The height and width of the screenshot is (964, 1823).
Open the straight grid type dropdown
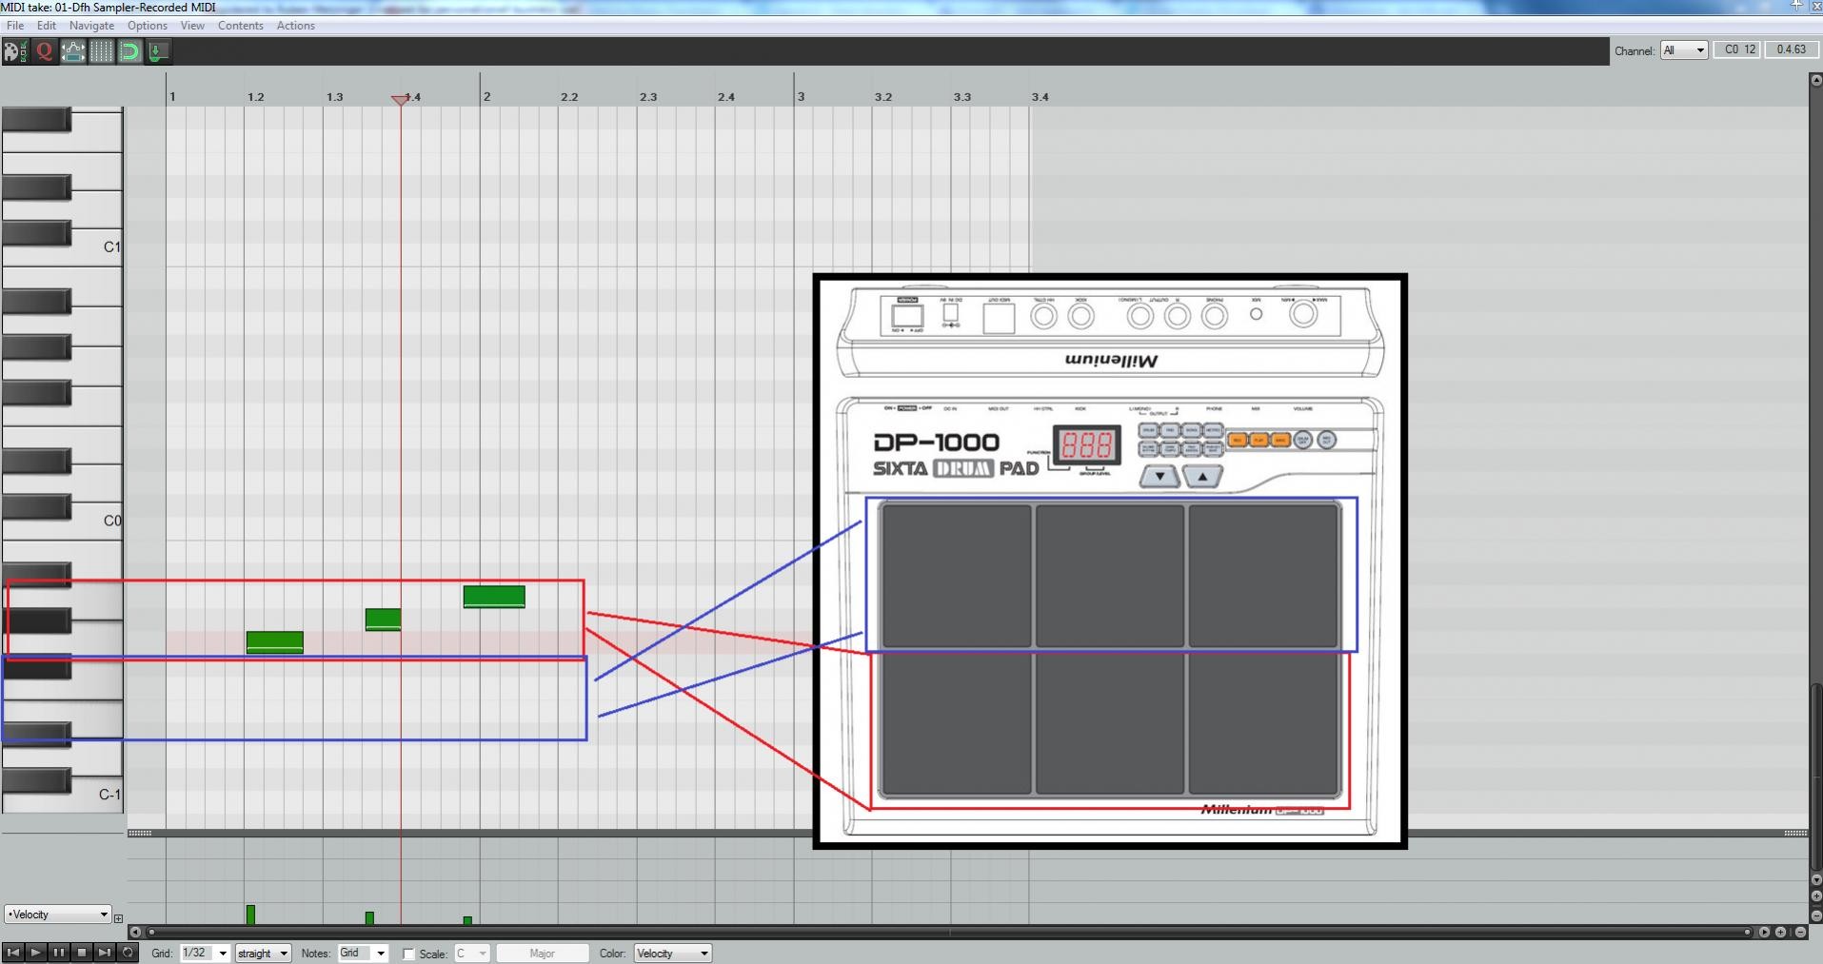pyautogui.click(x=263, y=953)
